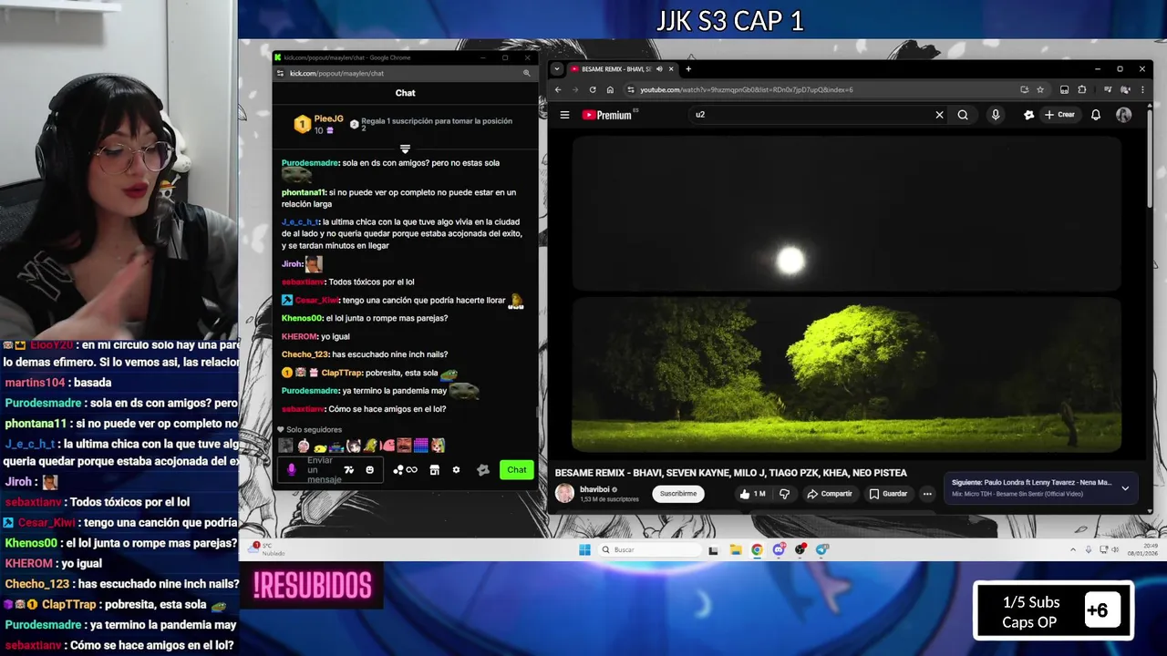
Task: Click the Crear button on YouTube
Action: click(x=1060, y=115)
